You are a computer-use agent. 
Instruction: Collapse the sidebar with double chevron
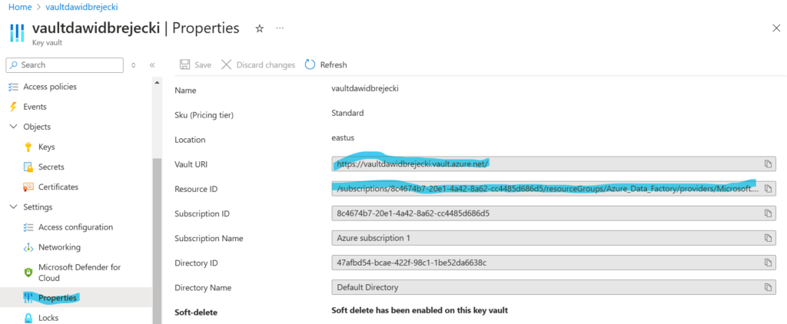[x=152, y=65]
